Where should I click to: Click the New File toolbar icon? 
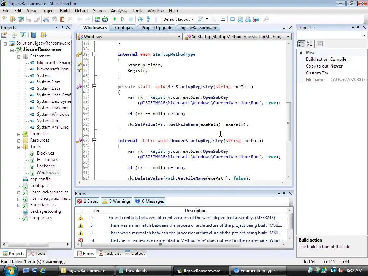pyautogui.click(x=5, y=19)
